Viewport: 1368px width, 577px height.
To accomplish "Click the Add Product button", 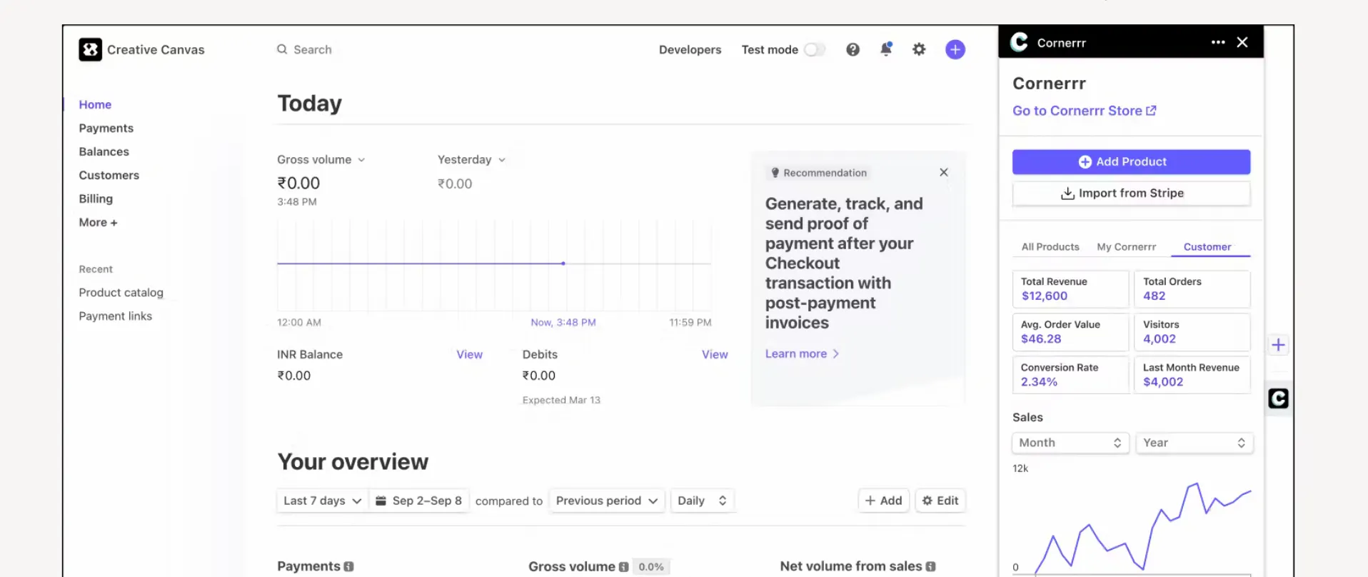I will [1131, 162].
